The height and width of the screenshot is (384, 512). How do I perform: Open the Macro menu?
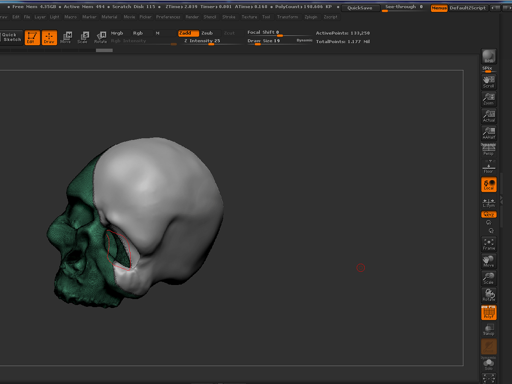(70, 17)
